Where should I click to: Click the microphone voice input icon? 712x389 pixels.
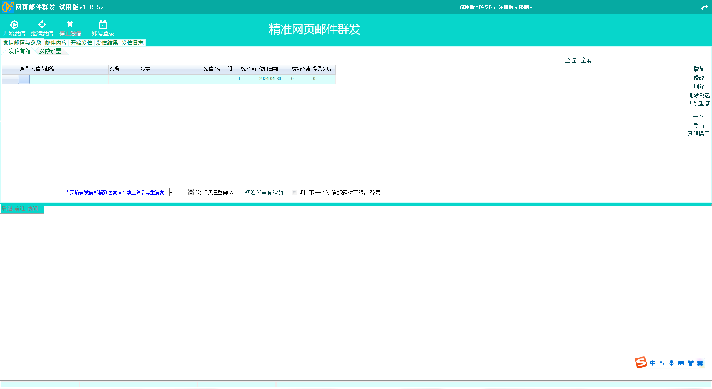671,363
